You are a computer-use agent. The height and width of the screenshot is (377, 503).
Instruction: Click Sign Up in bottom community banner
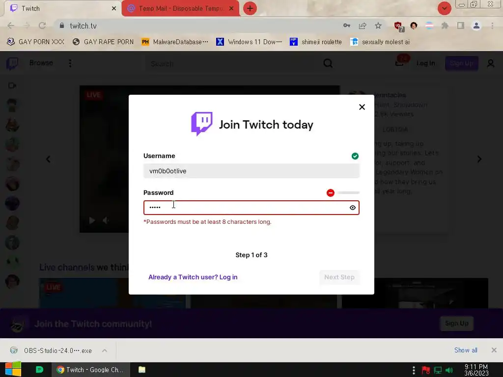click(x=456, y=323)
